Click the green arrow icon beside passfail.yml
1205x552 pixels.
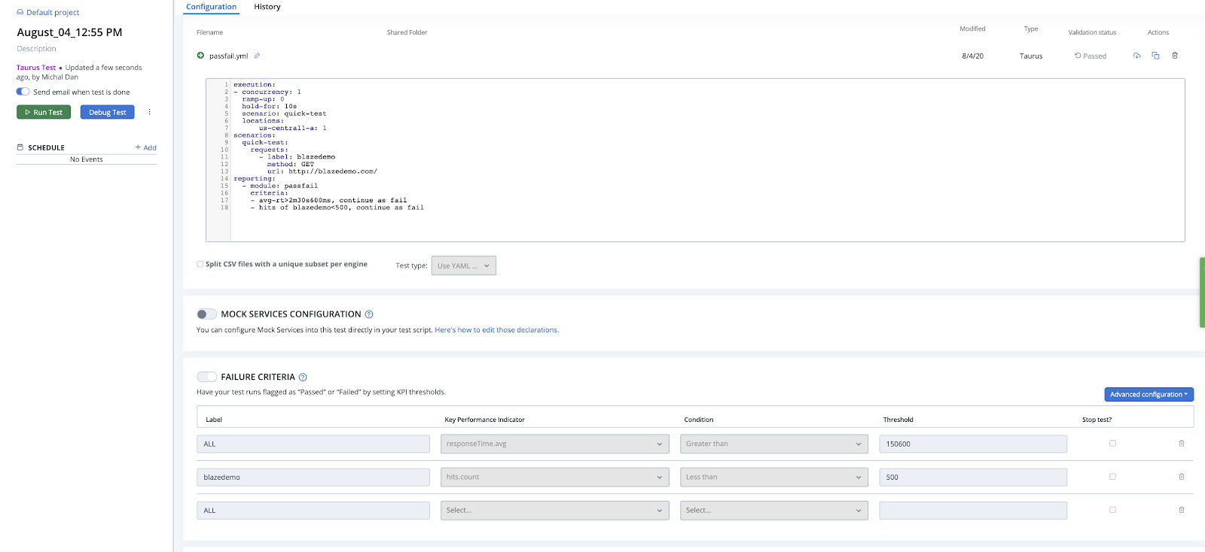click(200, 56)
